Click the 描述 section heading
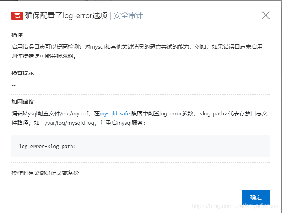The image size is (282, 213). click(17, 35)
